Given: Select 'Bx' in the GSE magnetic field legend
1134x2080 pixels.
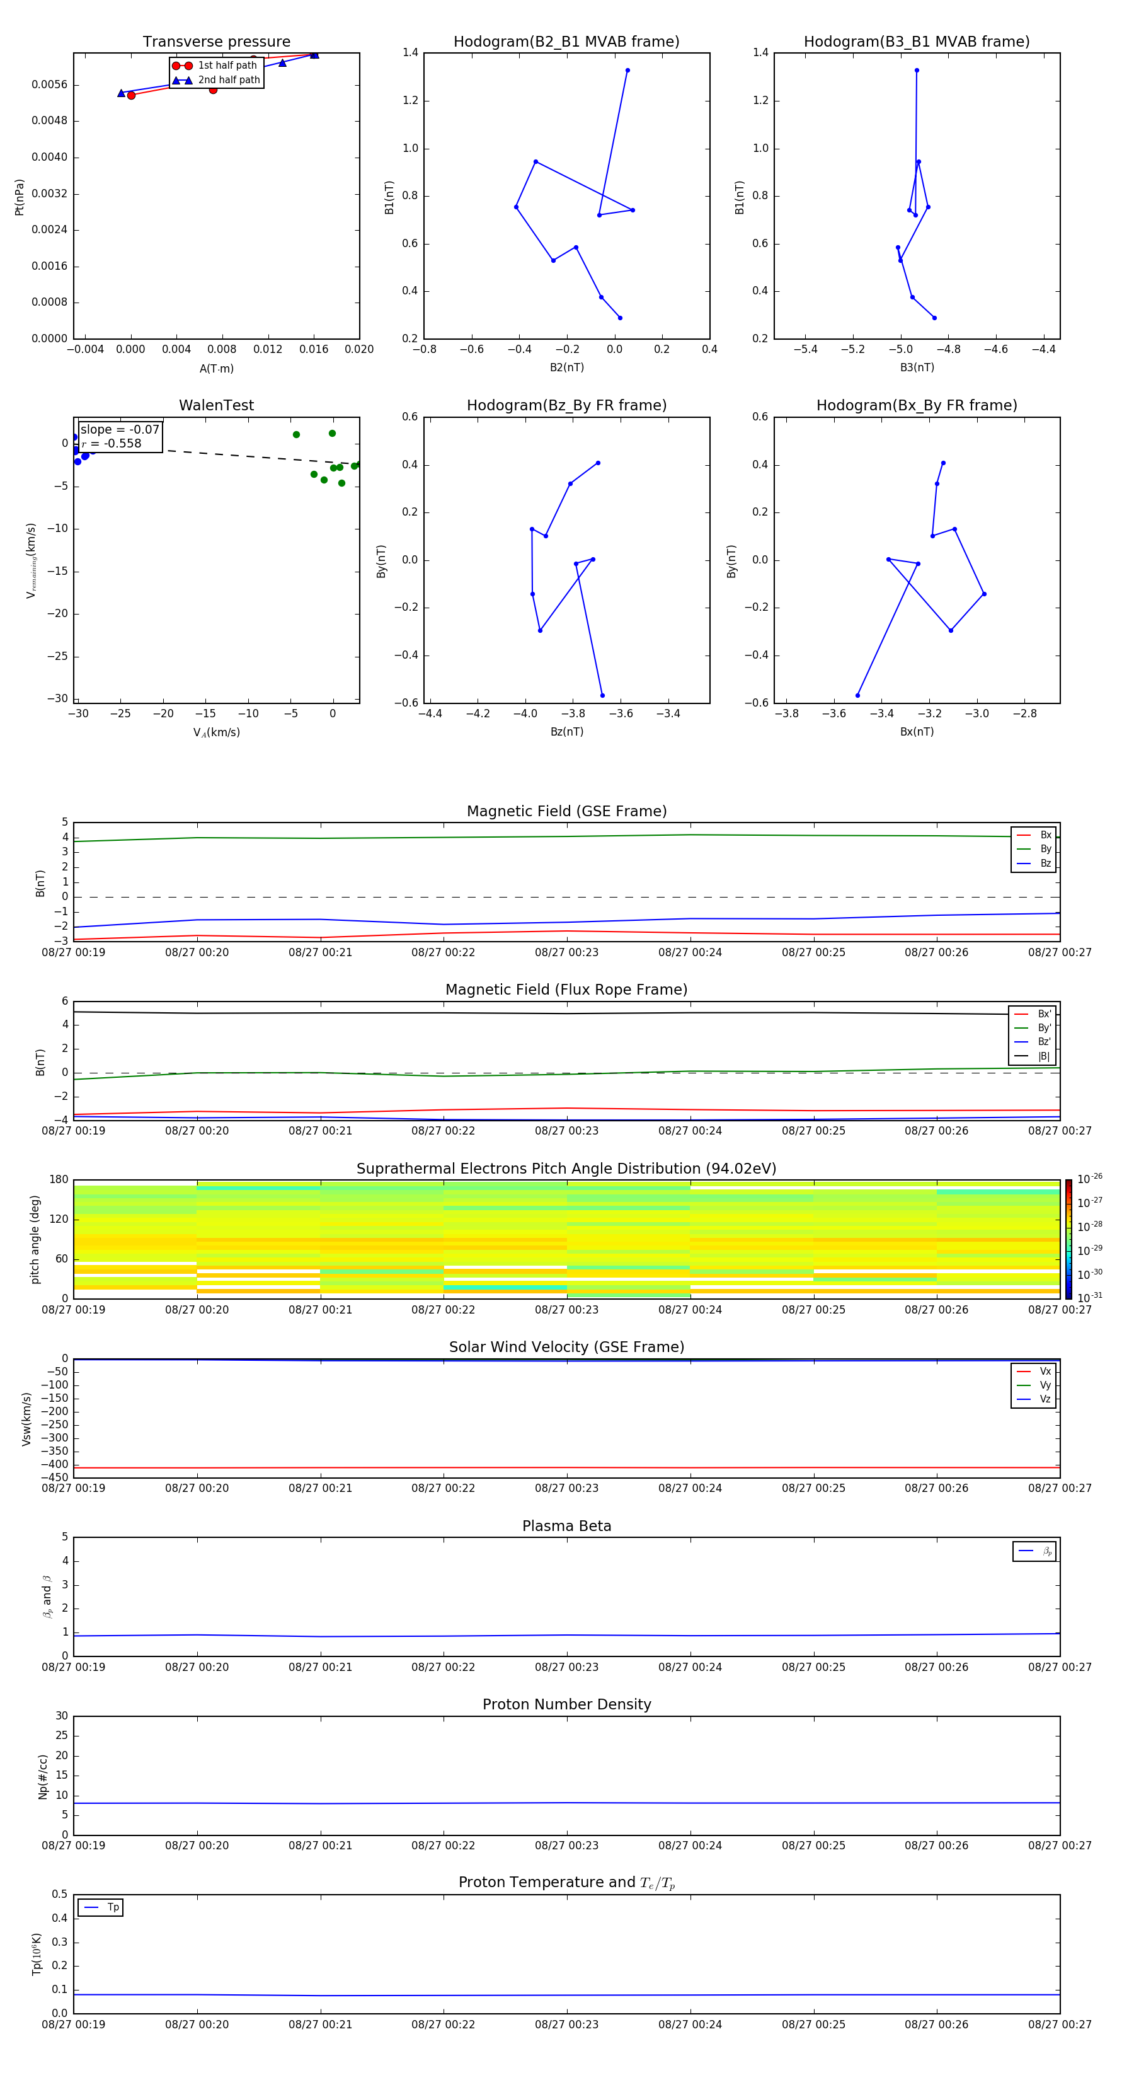Looking at the screenshot, I should [1034, 835].
